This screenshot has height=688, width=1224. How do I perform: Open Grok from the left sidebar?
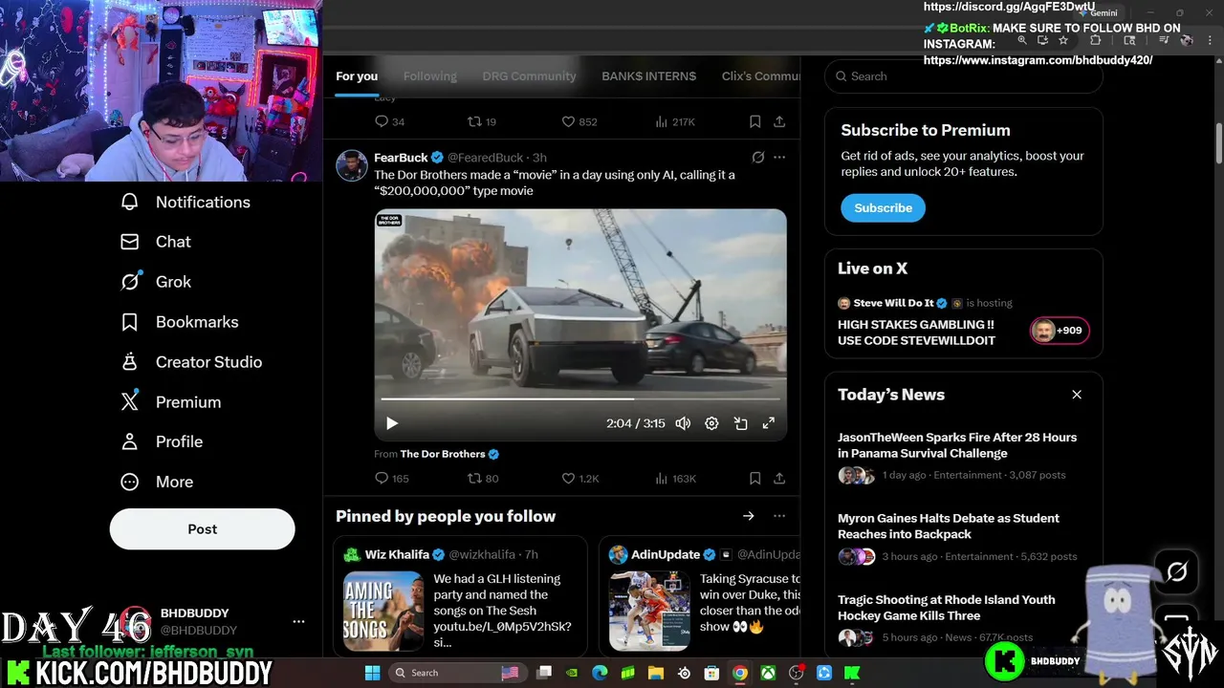156,282
